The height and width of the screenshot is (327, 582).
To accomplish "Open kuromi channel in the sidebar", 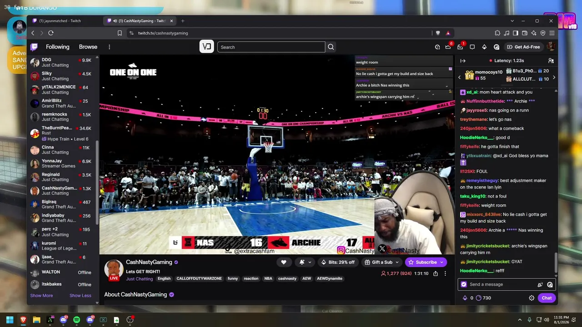I will (61, 246).
